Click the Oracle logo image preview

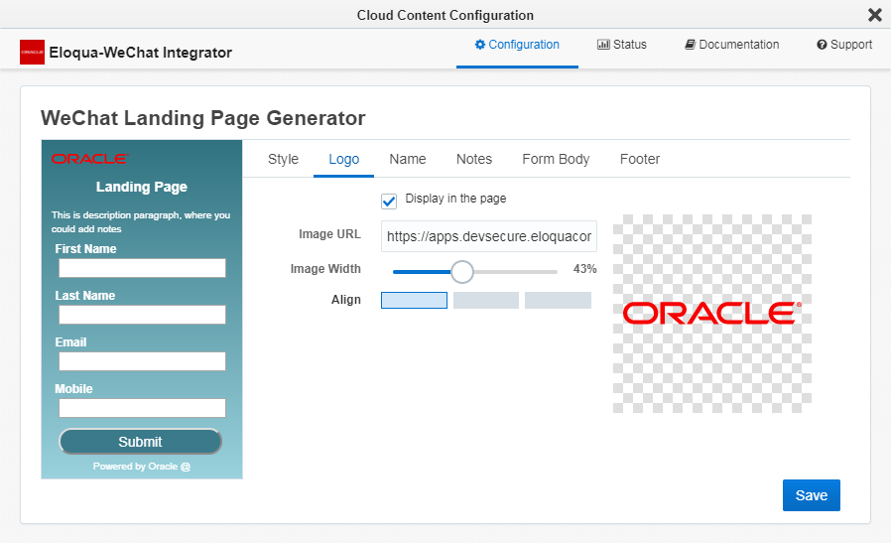tap(712, 314)
